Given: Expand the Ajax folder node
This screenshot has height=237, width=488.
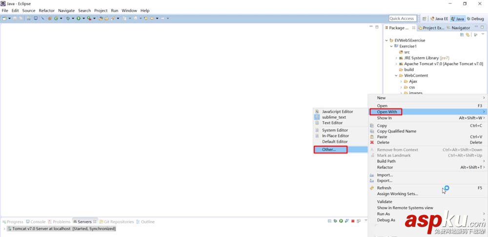Looking at the screenshot, I should pos(401,82).
